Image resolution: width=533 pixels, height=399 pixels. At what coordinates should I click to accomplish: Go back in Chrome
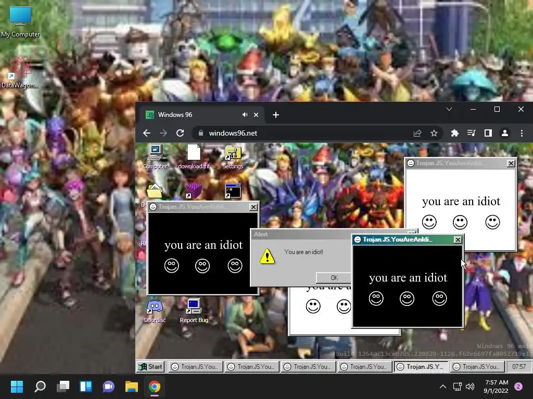pyautogui.click(x=147, y=133)
